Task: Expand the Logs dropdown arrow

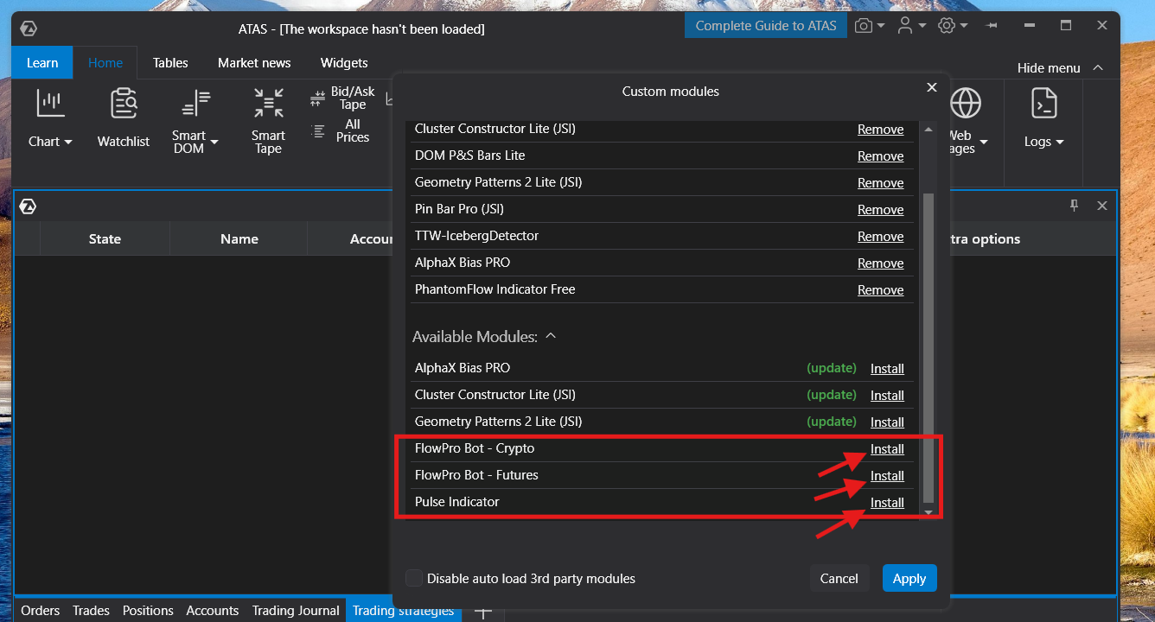Action: [1059, 142]
